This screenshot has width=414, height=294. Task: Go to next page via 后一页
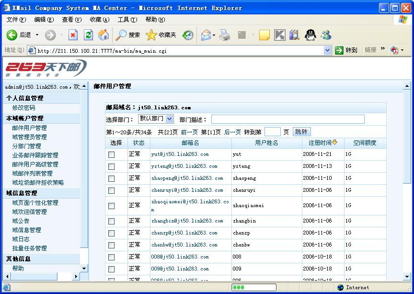pyautogui.click(x=232, y=132)
